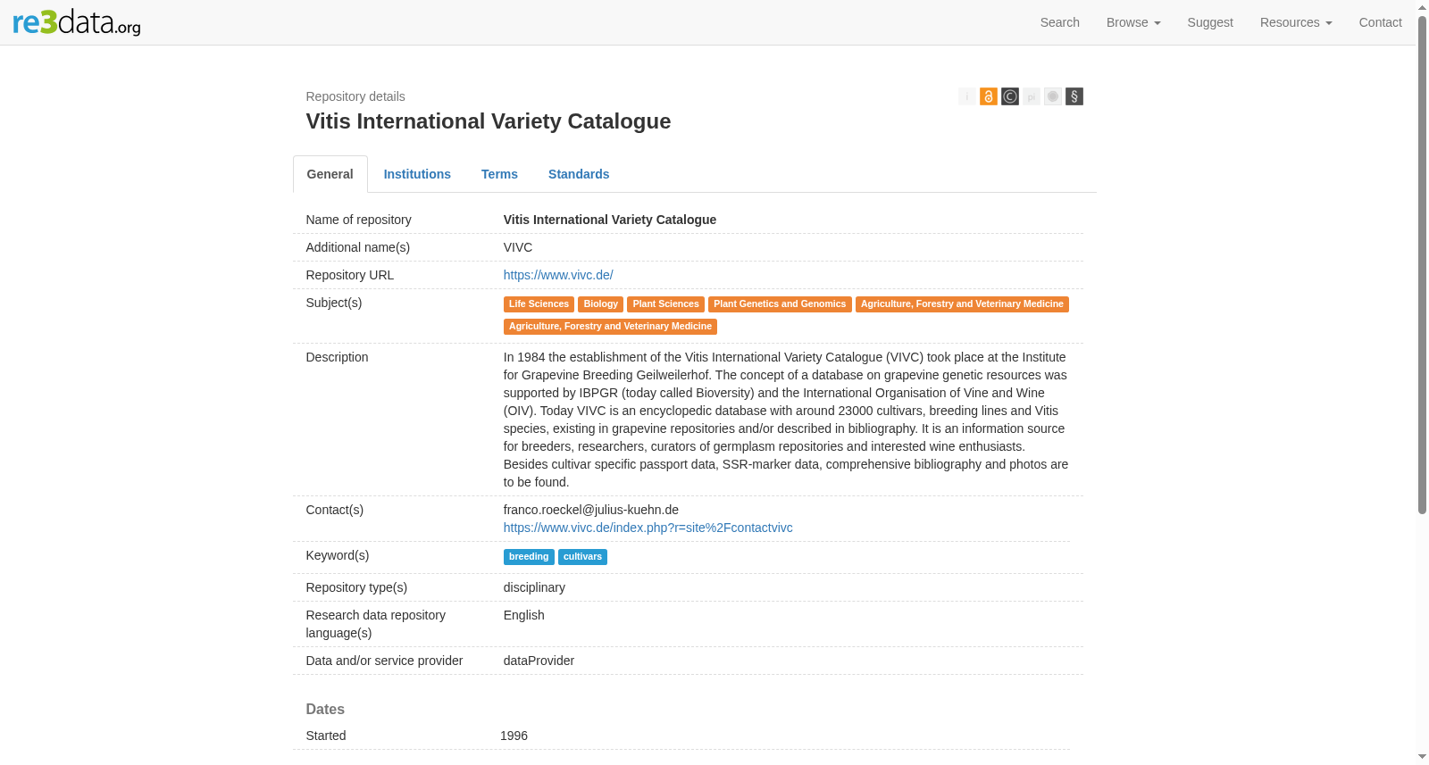The image size is (1429, 765).
Task: Click the 'Repository type(s)' row label
Action: point(356,587)
